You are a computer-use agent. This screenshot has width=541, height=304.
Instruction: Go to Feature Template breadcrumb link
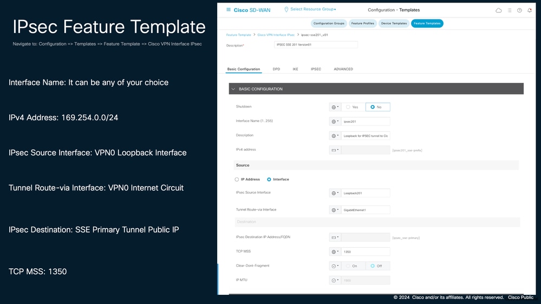pos(239,35)
